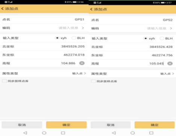176x136 pixels.
Task: Tap 添加点 title on GPS2 screen
Action: 100,9
